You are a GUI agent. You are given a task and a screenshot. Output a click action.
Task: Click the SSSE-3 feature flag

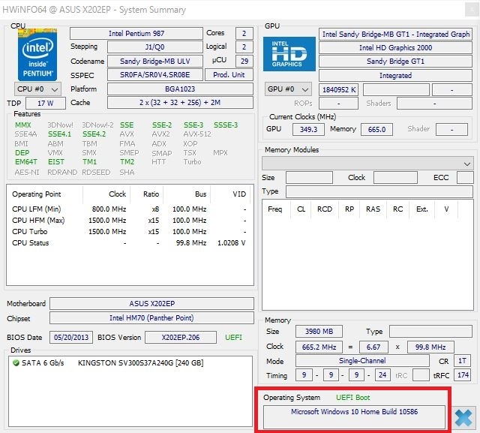tap(226, 125)
